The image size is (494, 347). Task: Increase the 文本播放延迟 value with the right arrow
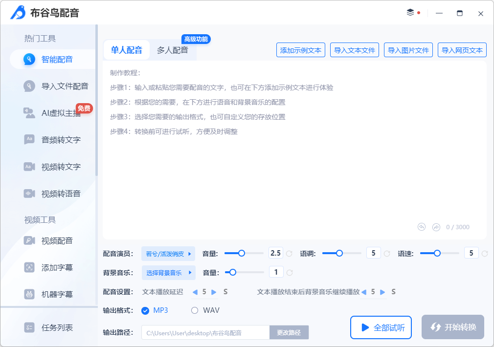click(x=214, y=291)
